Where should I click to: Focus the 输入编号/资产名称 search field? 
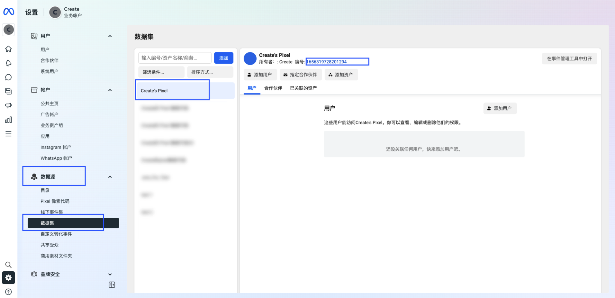click(x=175, y=58)
